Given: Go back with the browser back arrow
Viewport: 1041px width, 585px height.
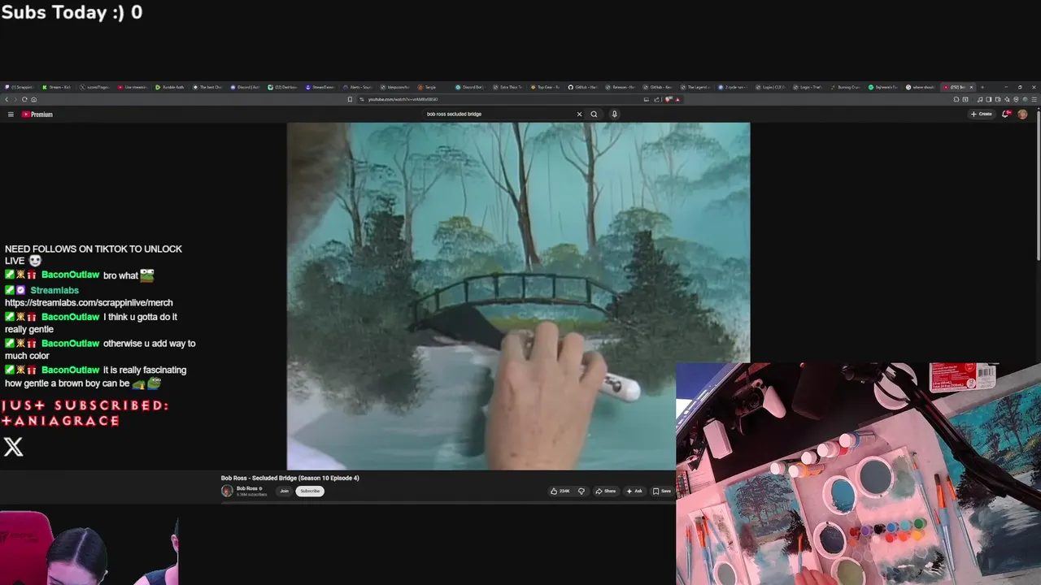Looking at the screenshot, I should [7, 99].
